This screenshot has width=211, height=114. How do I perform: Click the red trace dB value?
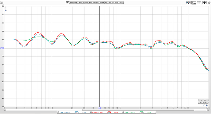116,112
